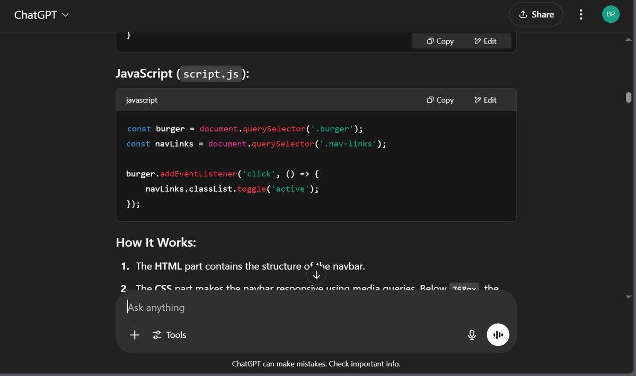The width and height of the screenshot is (636, 376).
Task: Click the bold 'HTML' word in list
Action: pos(168,266)
